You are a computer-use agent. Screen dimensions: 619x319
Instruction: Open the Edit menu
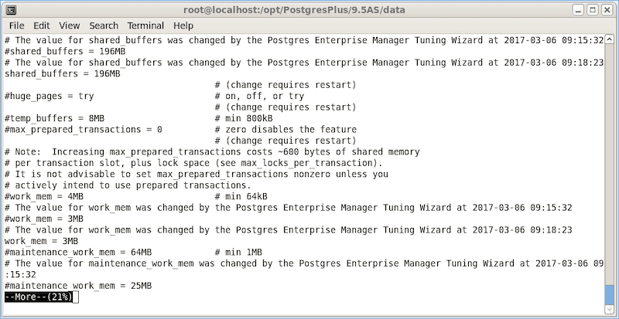coord(43,25)
